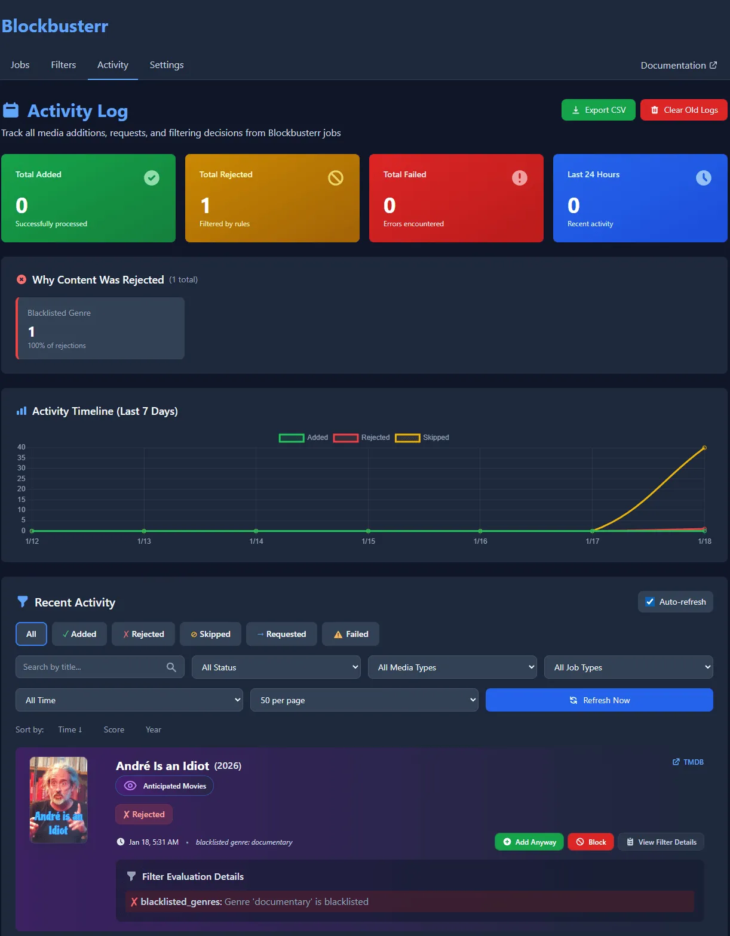
Task: Click the Refresh Now button
Action: click(599, 700)
